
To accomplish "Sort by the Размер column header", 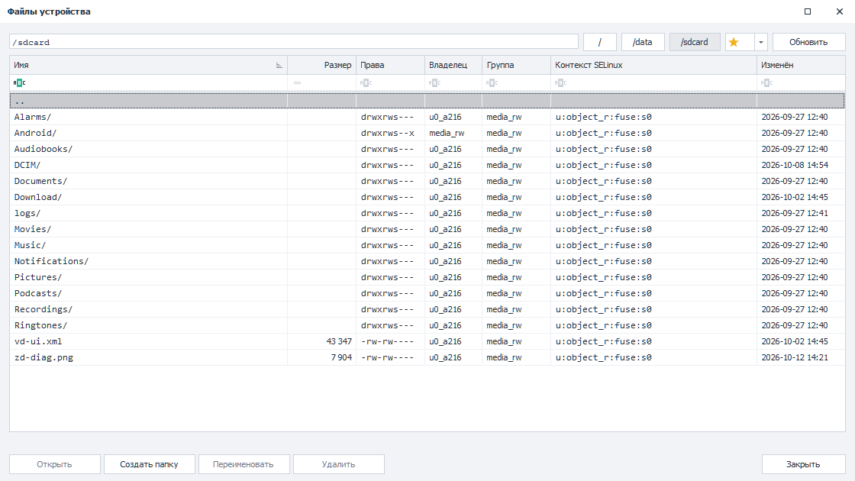I will [x=321, y=65].
